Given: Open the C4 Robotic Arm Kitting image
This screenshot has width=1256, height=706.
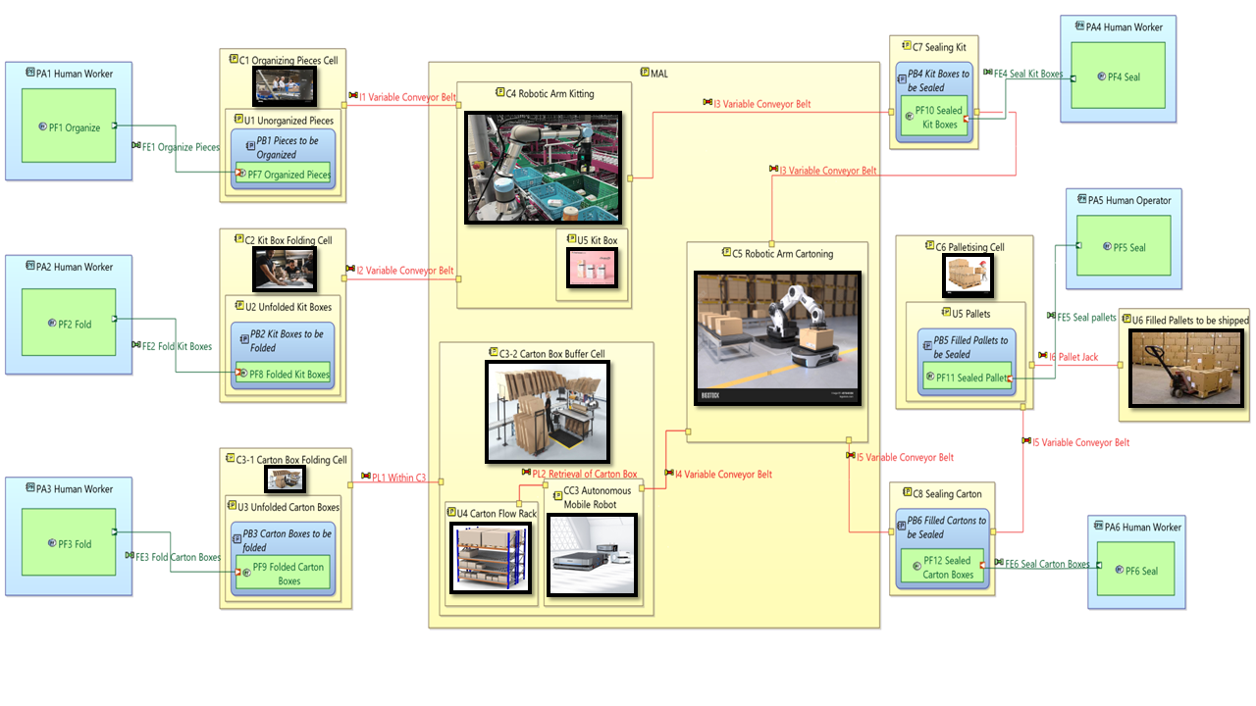Looking at the screenshot, I should tap(544, 167).
